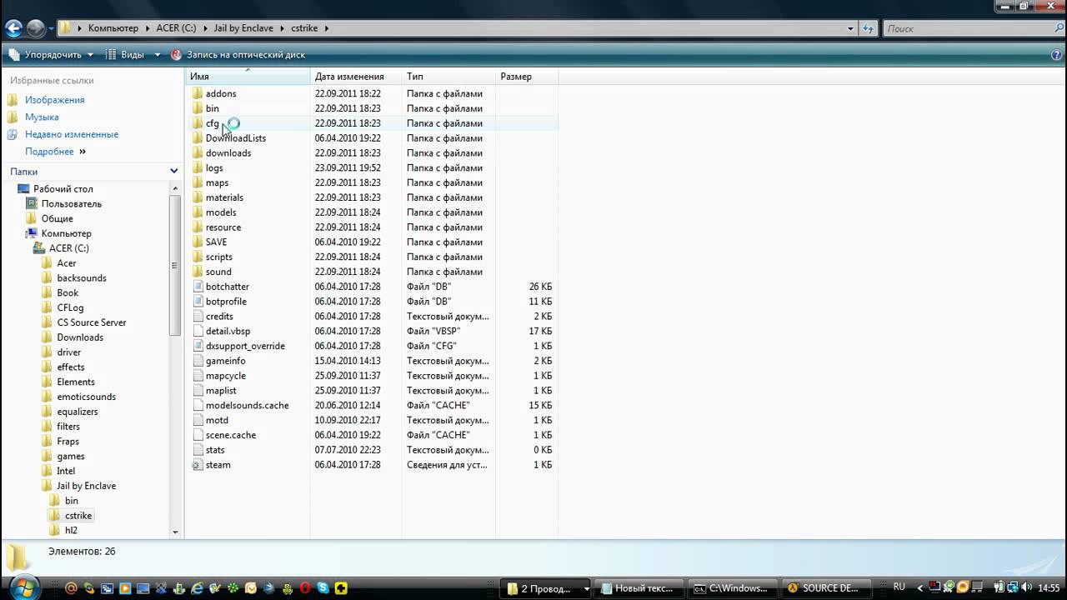This screenshot has height=600, width=1067.
Task: Open the address bar history dropdown
Action: point(850,28)
